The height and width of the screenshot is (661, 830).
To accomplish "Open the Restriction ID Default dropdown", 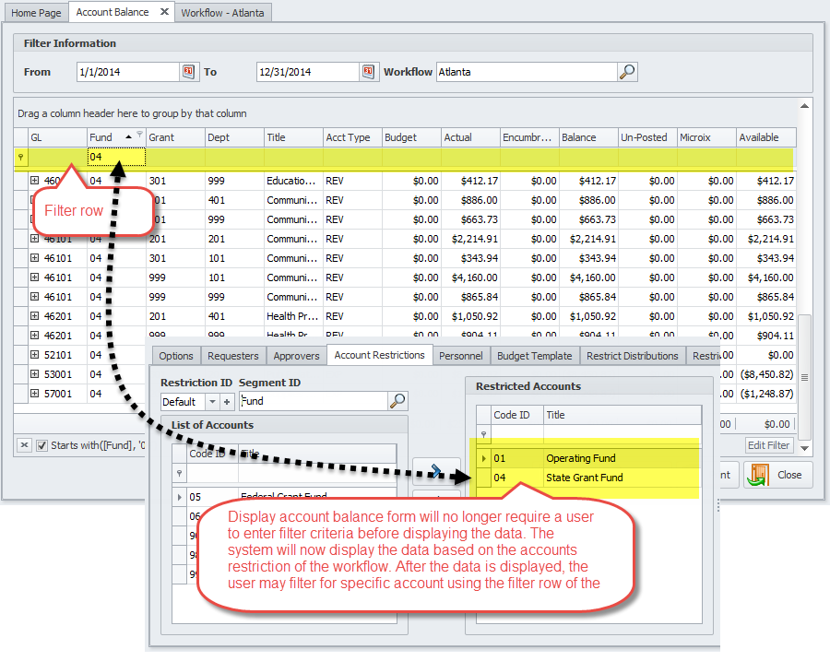I will 212,402.
